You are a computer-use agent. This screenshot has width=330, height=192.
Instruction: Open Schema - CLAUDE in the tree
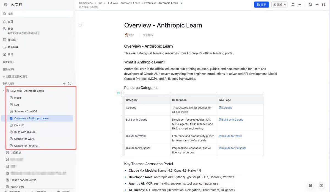(x=26, y=112)
